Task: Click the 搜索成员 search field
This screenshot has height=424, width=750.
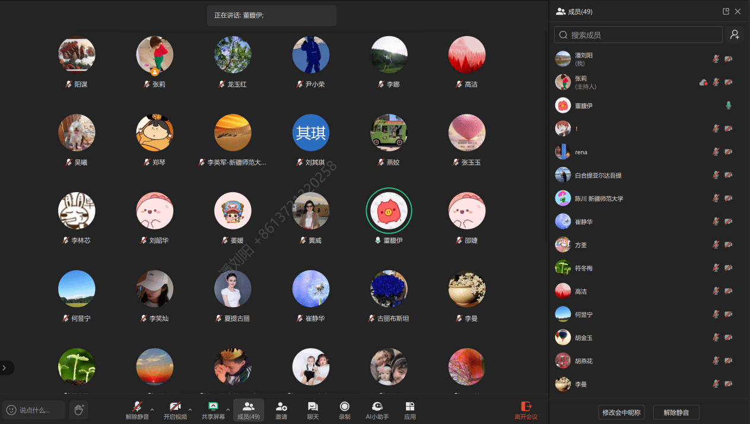Action: [x=638, y=35]
